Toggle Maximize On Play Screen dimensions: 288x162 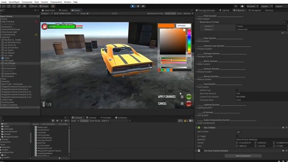point(155,13)
